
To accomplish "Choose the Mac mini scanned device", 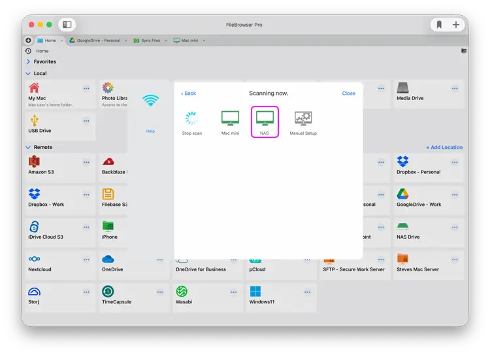I will click(230, 121).
